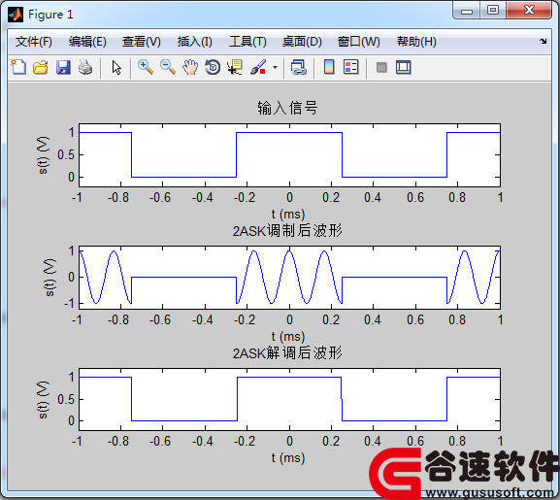Viewport: 560px width, 500px height.
Task: Save the figure using the floppy disk icon
Action: 63,67
